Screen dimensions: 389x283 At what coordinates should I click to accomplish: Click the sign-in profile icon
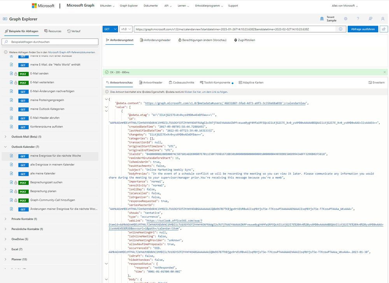(383, 19)
